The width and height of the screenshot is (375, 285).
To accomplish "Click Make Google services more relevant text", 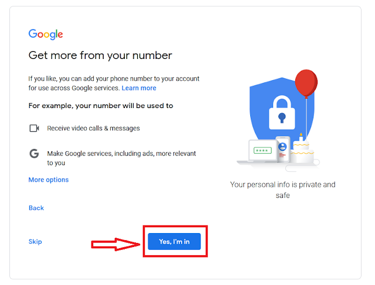I will 121,158.
